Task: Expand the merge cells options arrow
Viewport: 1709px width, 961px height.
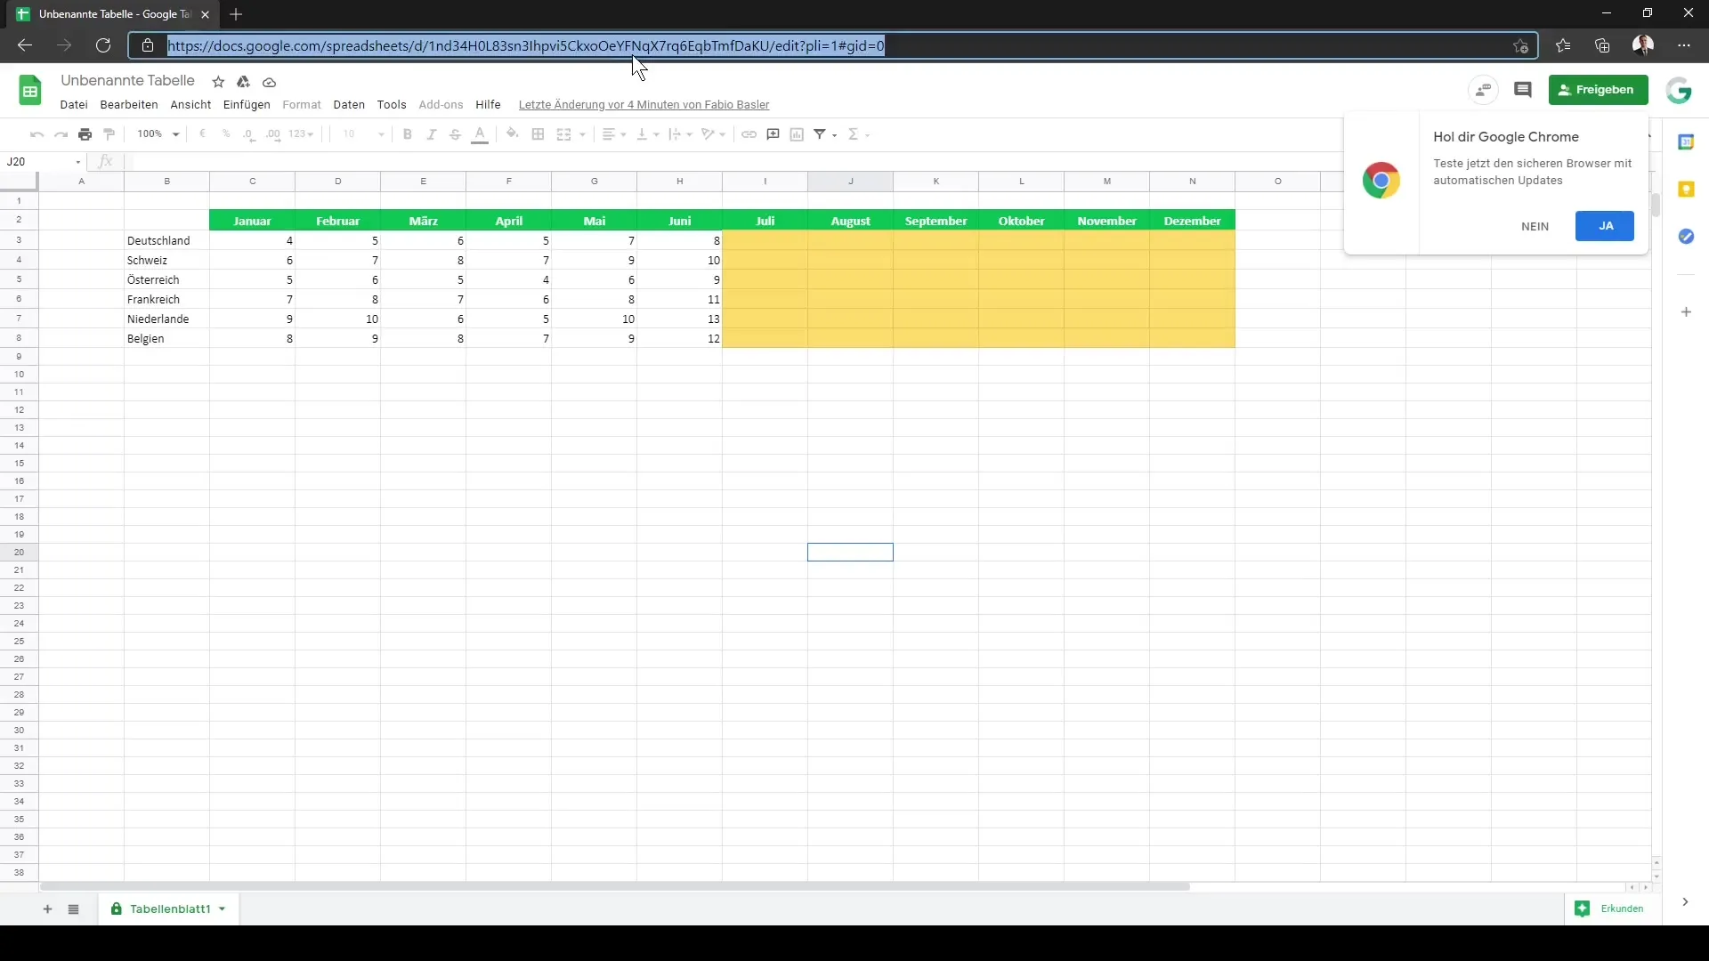Action: click(x=582, y=134)
